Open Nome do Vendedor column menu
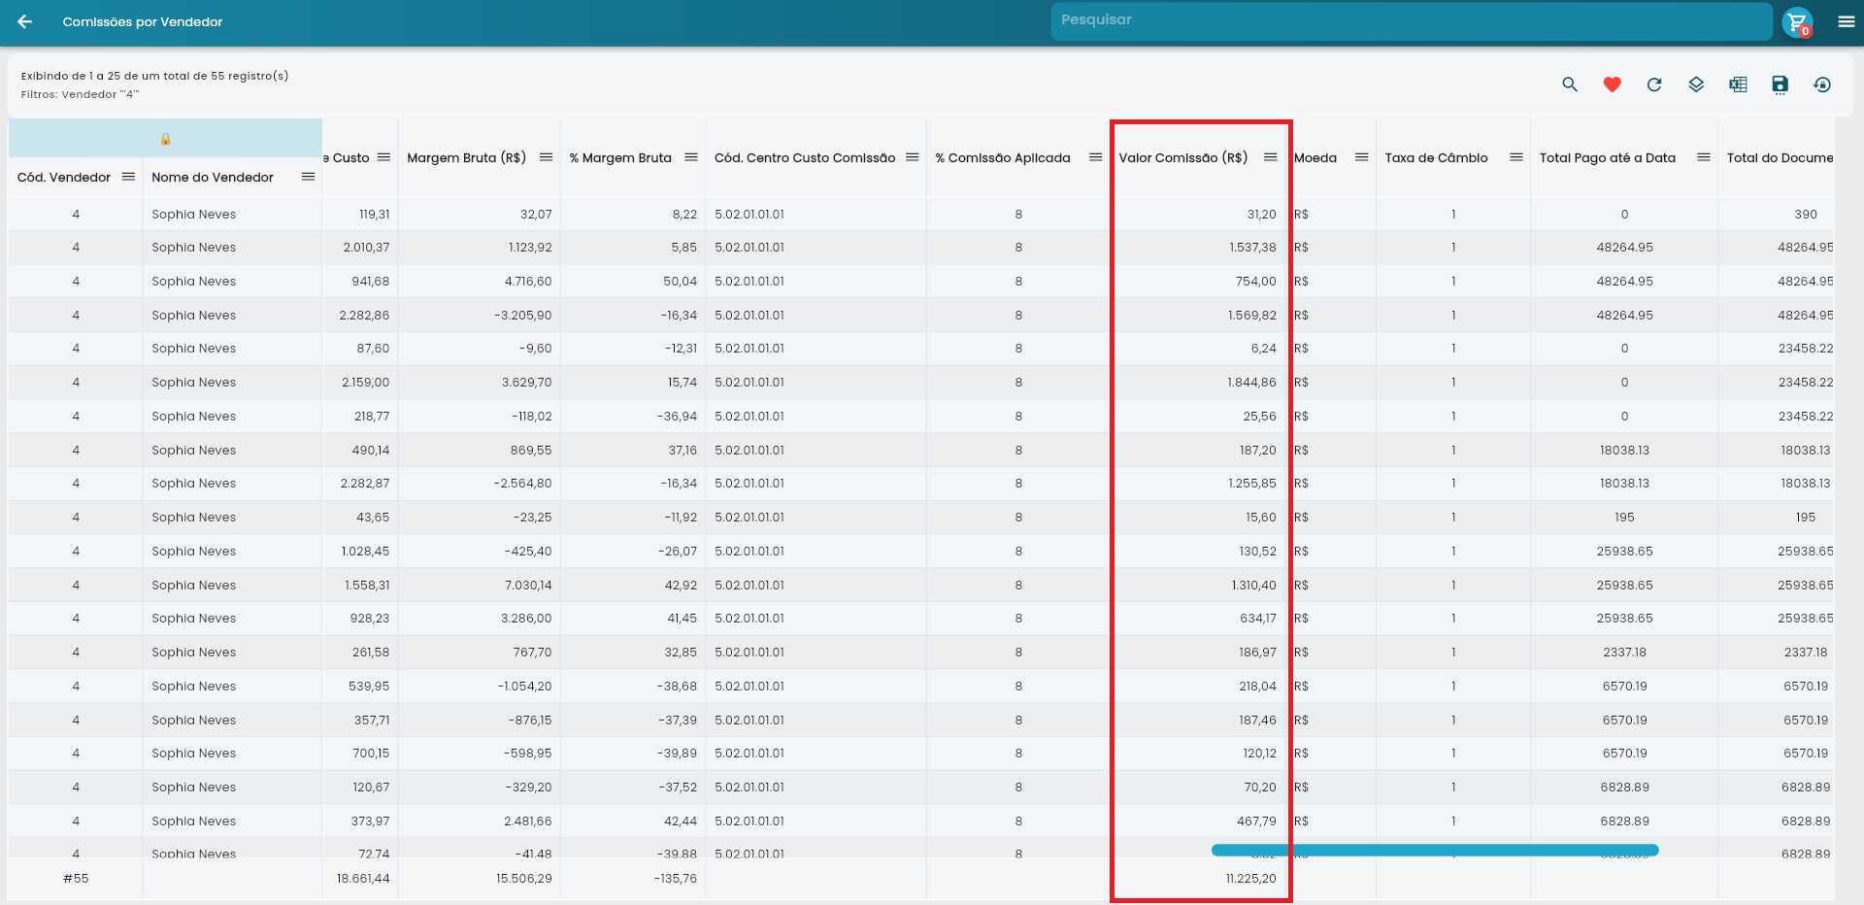This screenshot has height=905, width=1864. pos(308,177)
